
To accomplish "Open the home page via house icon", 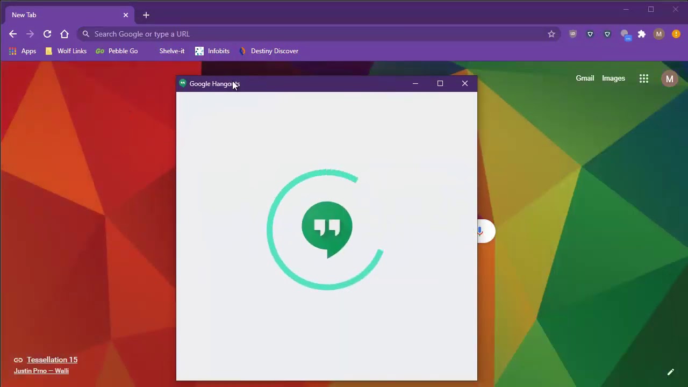I will [64, 34].
